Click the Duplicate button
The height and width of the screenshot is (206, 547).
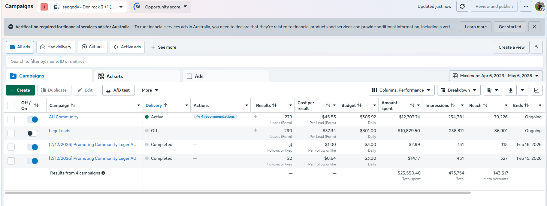54,90
